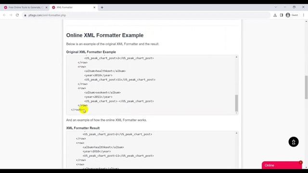Restore down the browser window

point(294,7)
